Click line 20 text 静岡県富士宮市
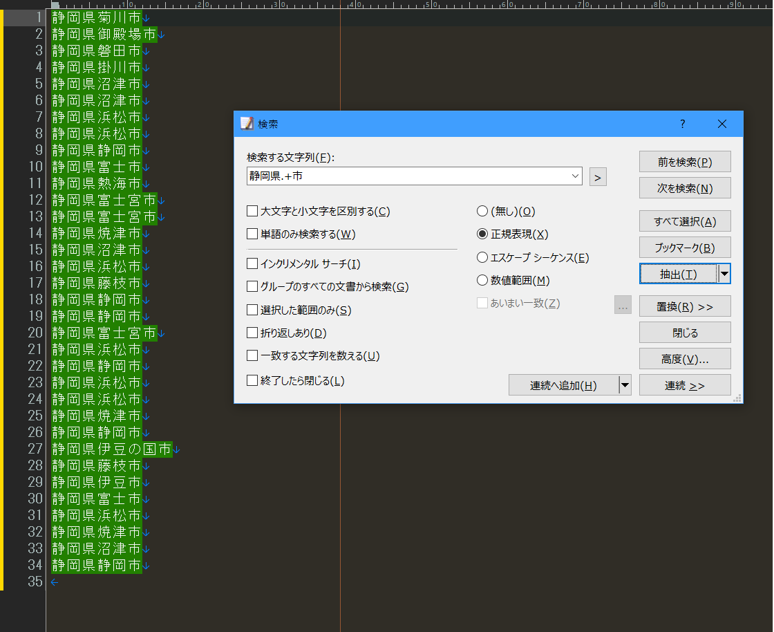The image size is (774, 632). (x=104, y=333)
